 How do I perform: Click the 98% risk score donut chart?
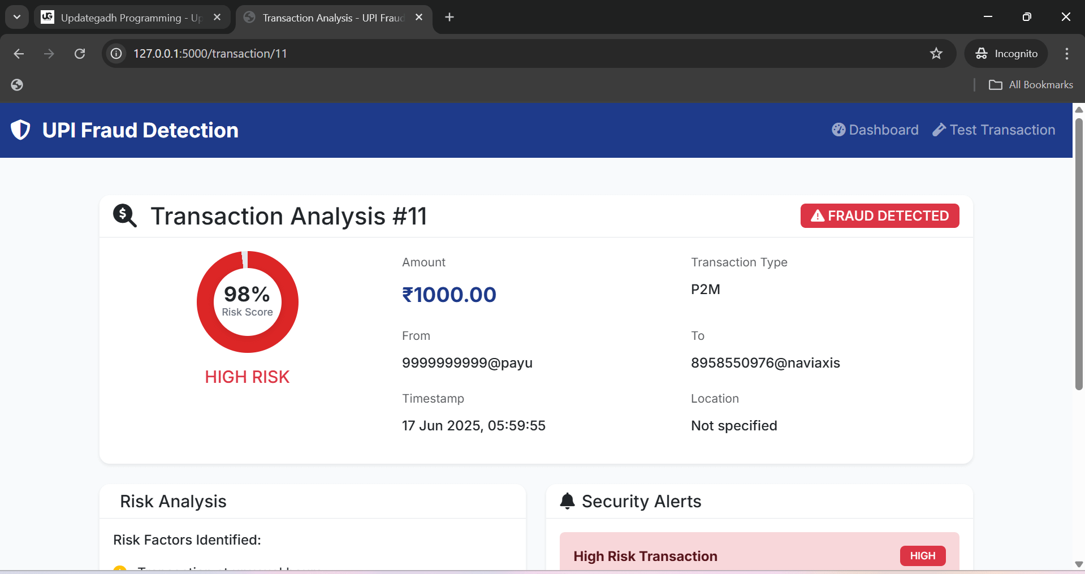pos(247,302)
